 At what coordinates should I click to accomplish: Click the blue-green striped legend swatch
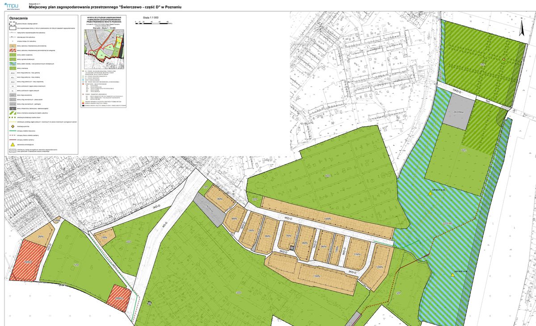(13, 63)
